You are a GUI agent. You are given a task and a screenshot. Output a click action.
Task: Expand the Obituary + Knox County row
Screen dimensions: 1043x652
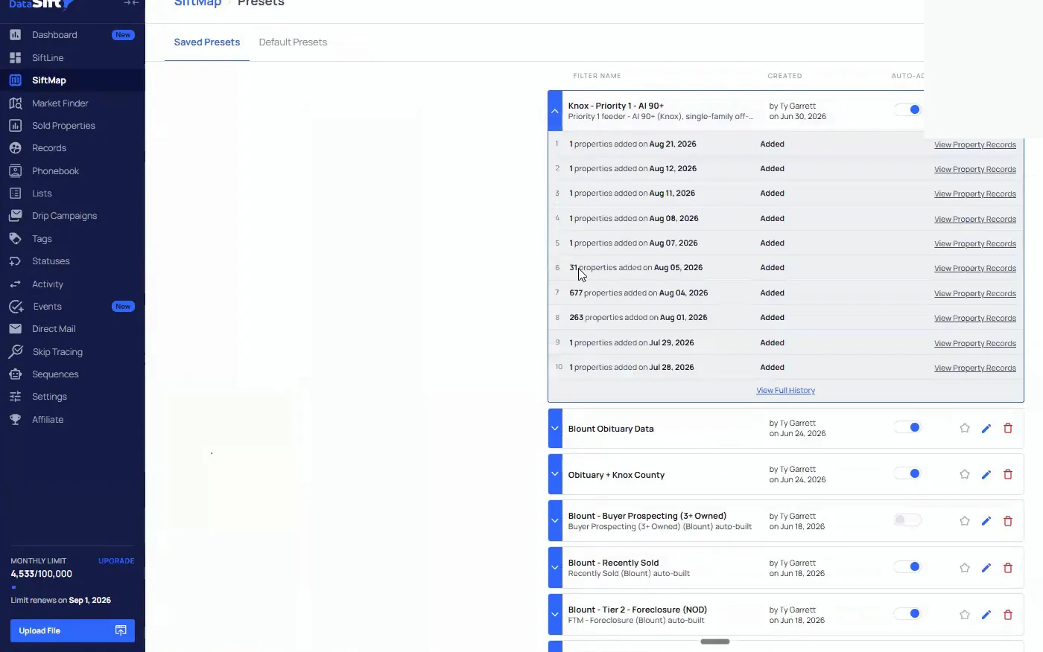(555, 474)
